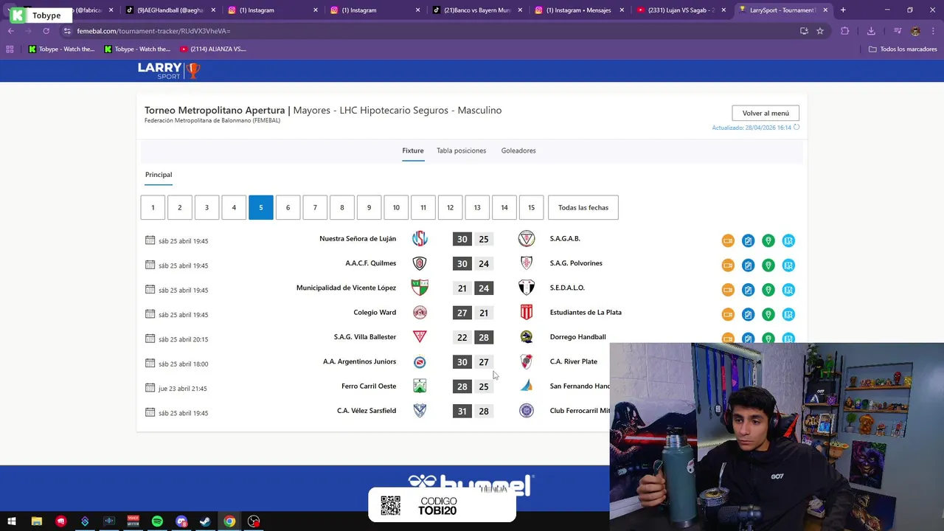Open match report for Vicente López vs S.E.D.A.L.O.
This screenshot has width=944, height=531.
click(x=748, y=290)
